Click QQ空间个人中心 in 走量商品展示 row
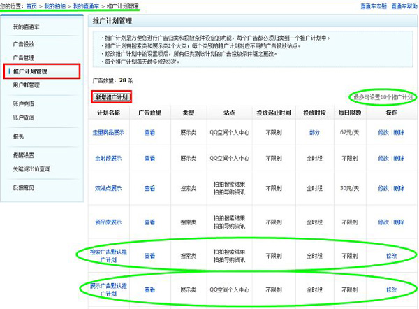This screenshot has height=309, width=419. [229, 132]
